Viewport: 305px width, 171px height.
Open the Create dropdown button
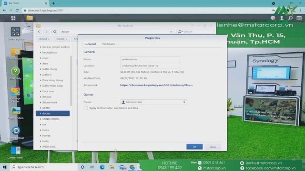61,39
